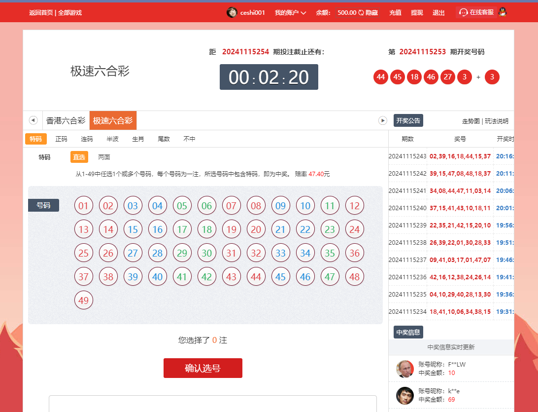This screenshot has height=412, width=538.
Task: Pick number ball 49
Action: [83, 300]
